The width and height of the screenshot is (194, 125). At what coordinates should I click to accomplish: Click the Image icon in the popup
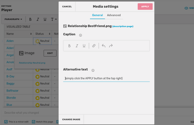[x=21, y=53]
